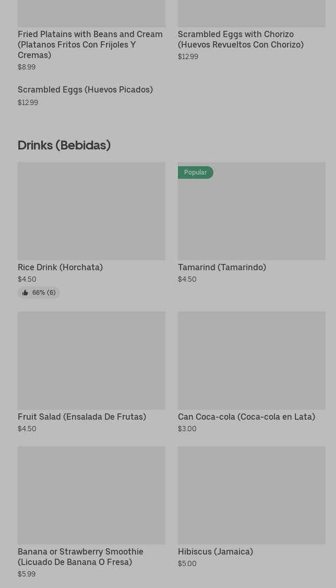Click the Banana or Strawberry Smoothie title

80,557
